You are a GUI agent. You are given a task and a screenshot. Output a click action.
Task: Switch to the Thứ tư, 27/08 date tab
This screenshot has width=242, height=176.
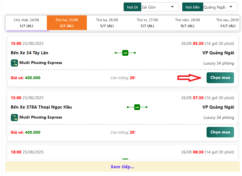point(147,23)
